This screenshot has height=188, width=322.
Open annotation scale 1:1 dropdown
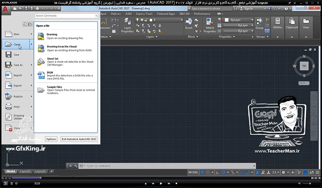(276, 172)
